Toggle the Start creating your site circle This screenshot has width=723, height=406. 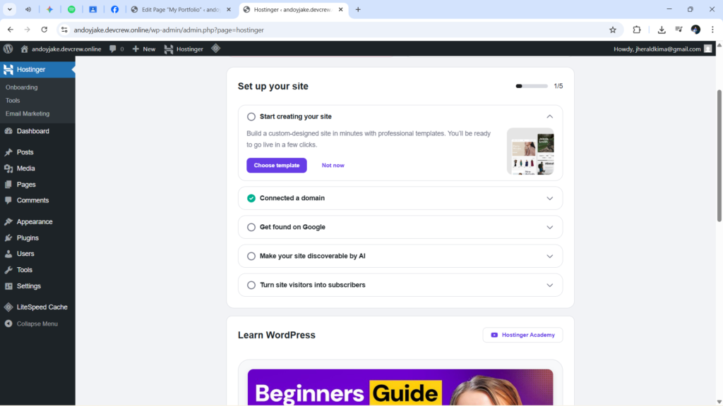[x=251, y=116]
